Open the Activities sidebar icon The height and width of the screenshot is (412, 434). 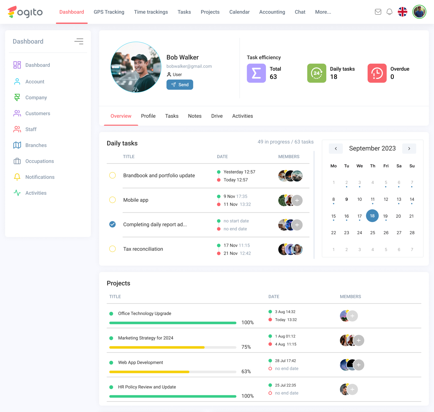(x=17, y=193)
